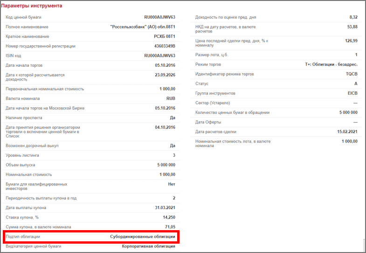Click listing level value 3

point(174,155)
